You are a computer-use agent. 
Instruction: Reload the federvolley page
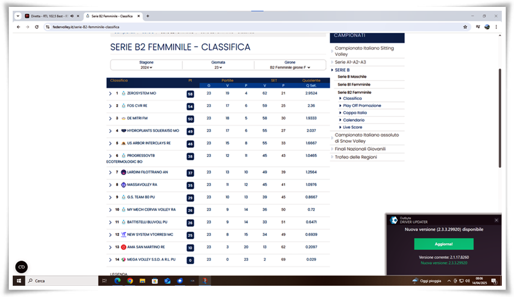click(37, 27)
